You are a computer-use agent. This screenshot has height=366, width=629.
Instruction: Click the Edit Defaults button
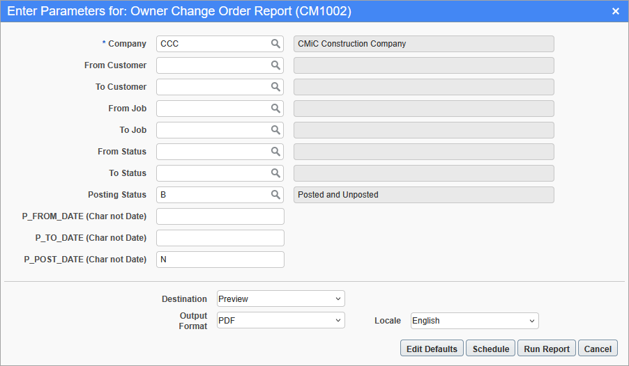point(432,349)
